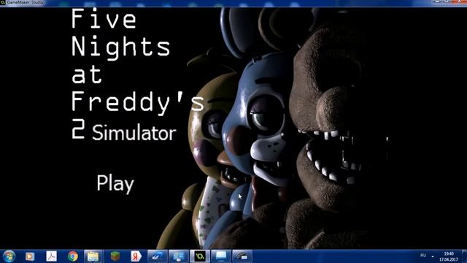Switch to the blue swirl taskbar application
The height and width of the screenshot is (263, 467).
pyautogui.click(x=158, y=256)
